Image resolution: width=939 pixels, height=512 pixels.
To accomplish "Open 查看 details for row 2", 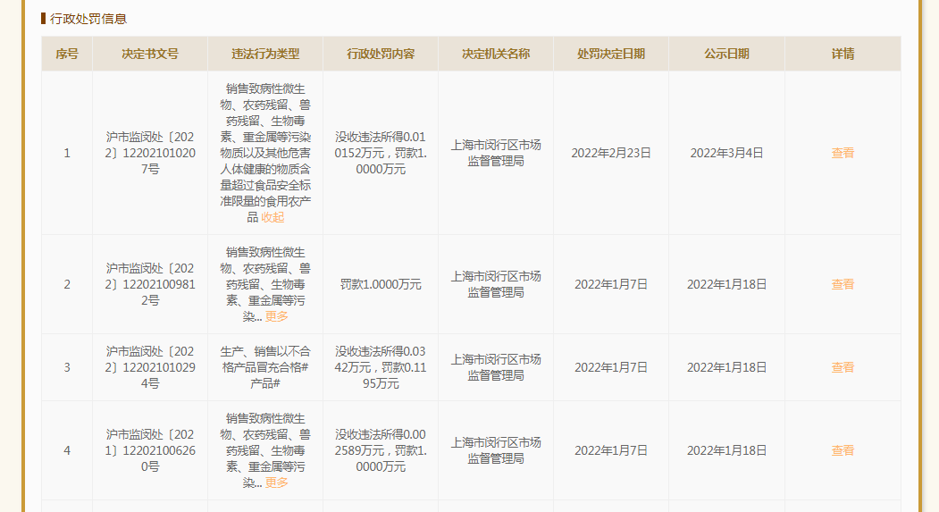I will coord(843,284).
